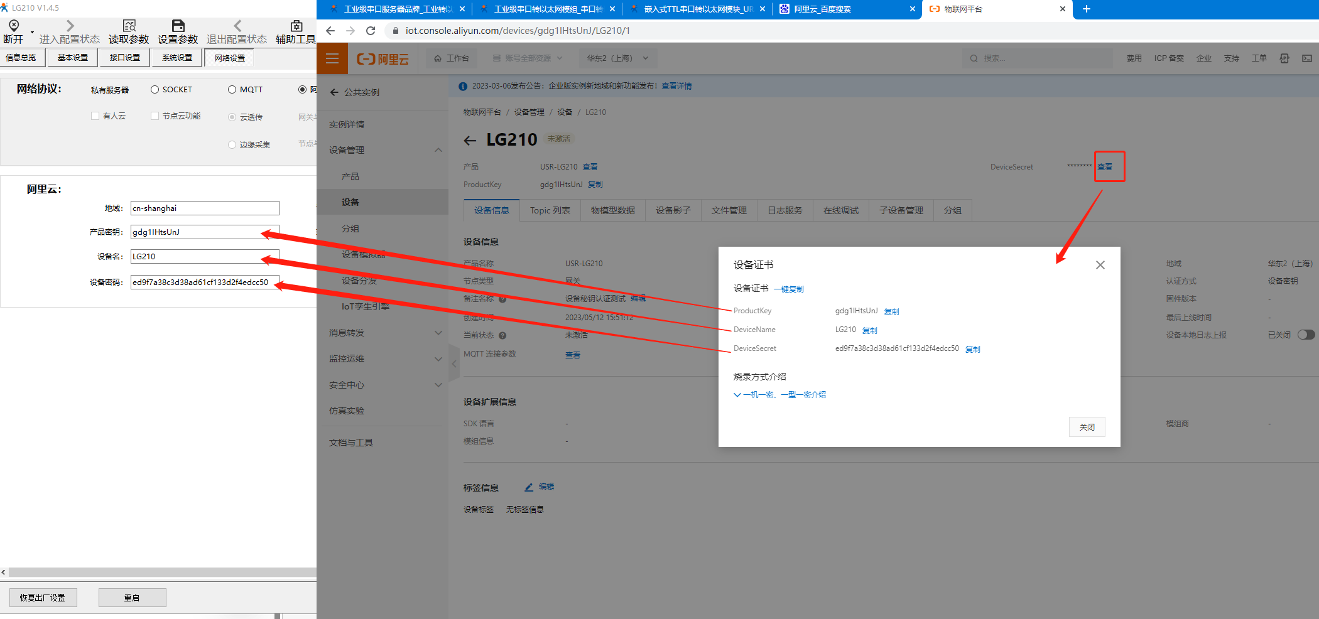Screen dimensions: 1319x619
Task: Click browser address bar URL
Action: click(x=518, y=30)
